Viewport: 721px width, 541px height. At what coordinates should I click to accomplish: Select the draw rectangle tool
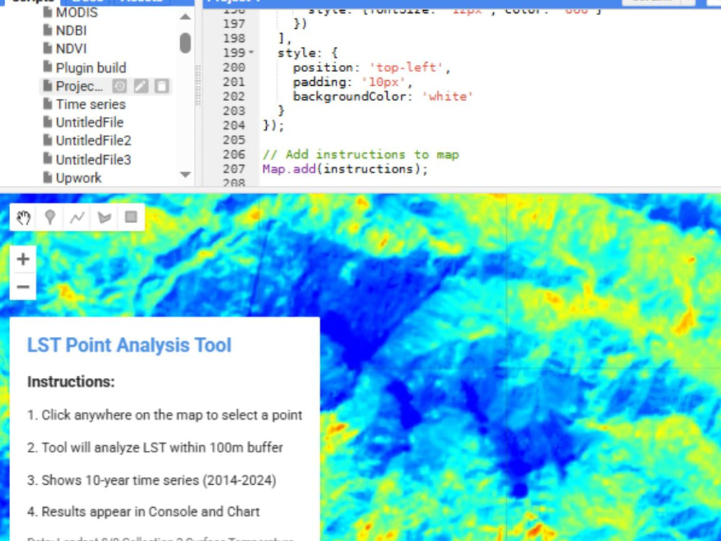(x=131, y=217)
